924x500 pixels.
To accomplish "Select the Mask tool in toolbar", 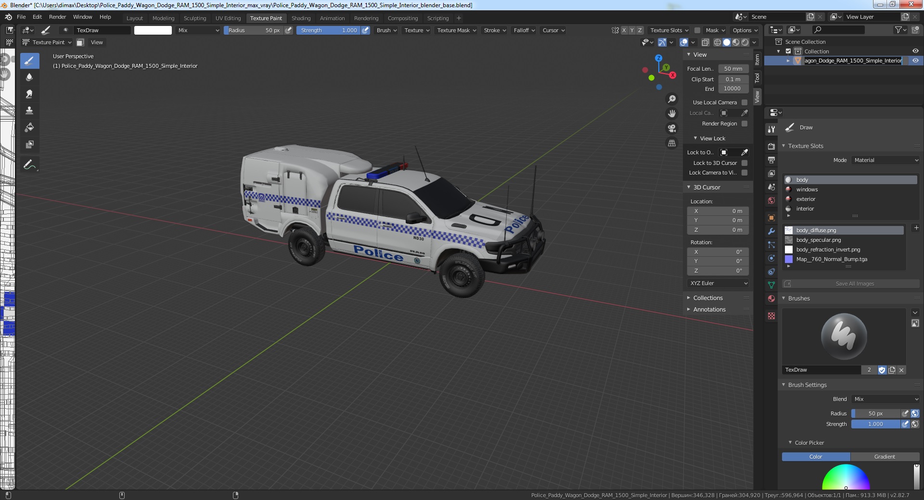I will click(29, 144).
